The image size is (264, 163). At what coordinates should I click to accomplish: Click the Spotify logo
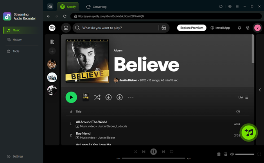tap(52, 28)
